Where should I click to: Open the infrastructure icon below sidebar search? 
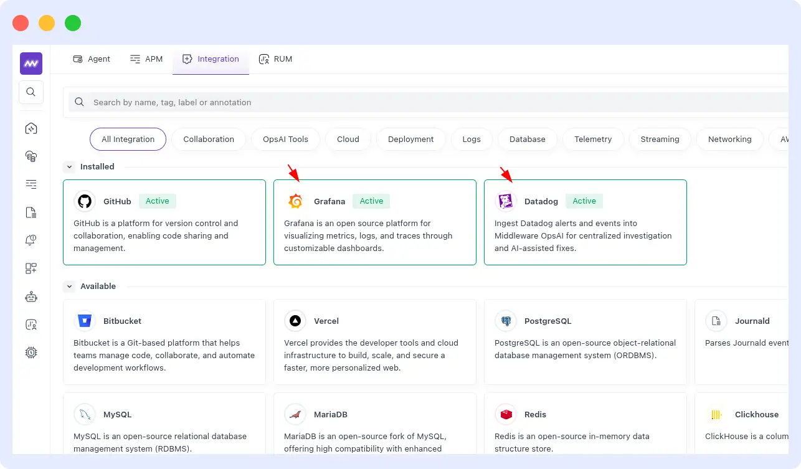(31, 128)
